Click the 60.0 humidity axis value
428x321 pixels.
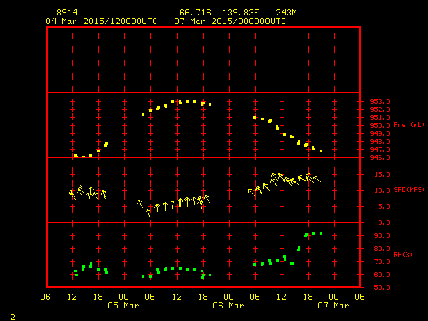(x=382, y=275)
